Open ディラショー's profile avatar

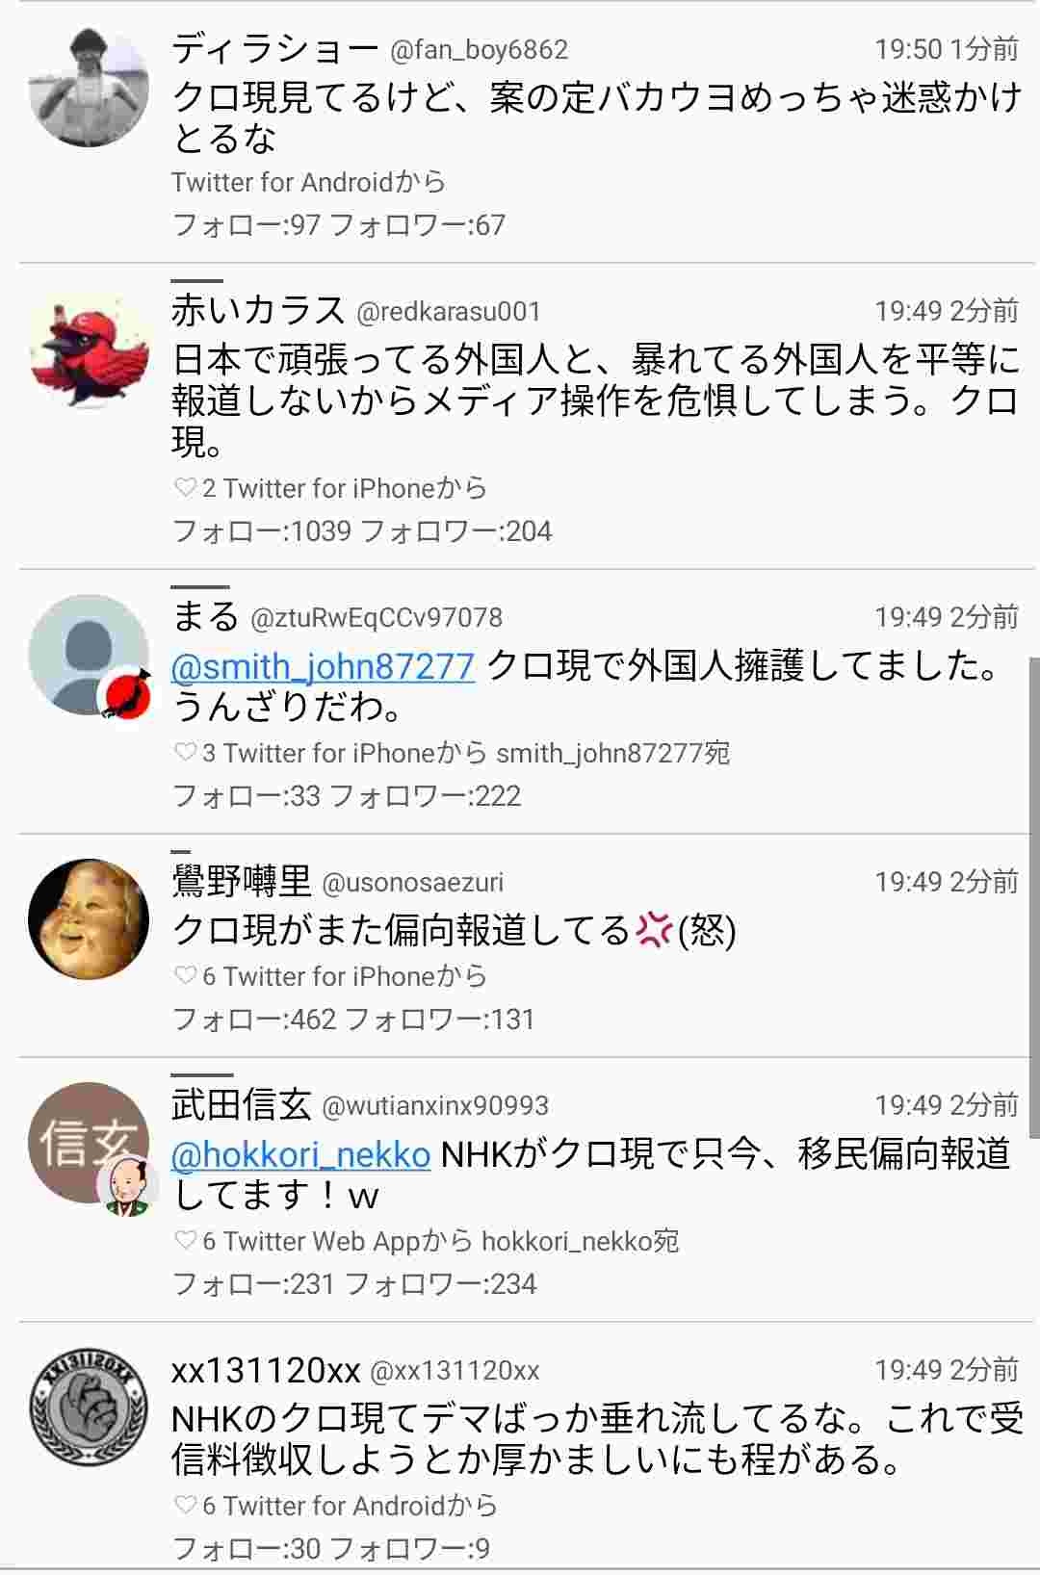click(89, 87)
